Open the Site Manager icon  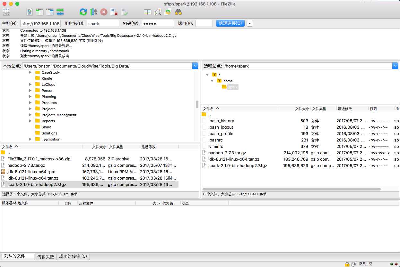[x=6, y=12]
